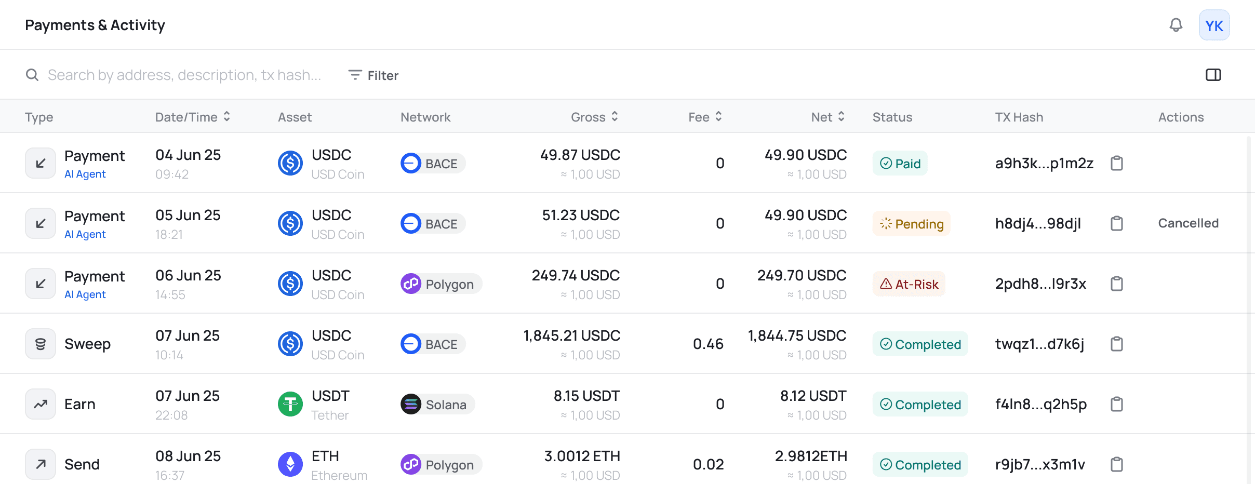Click the Sweep type icon

coord(40,343)
